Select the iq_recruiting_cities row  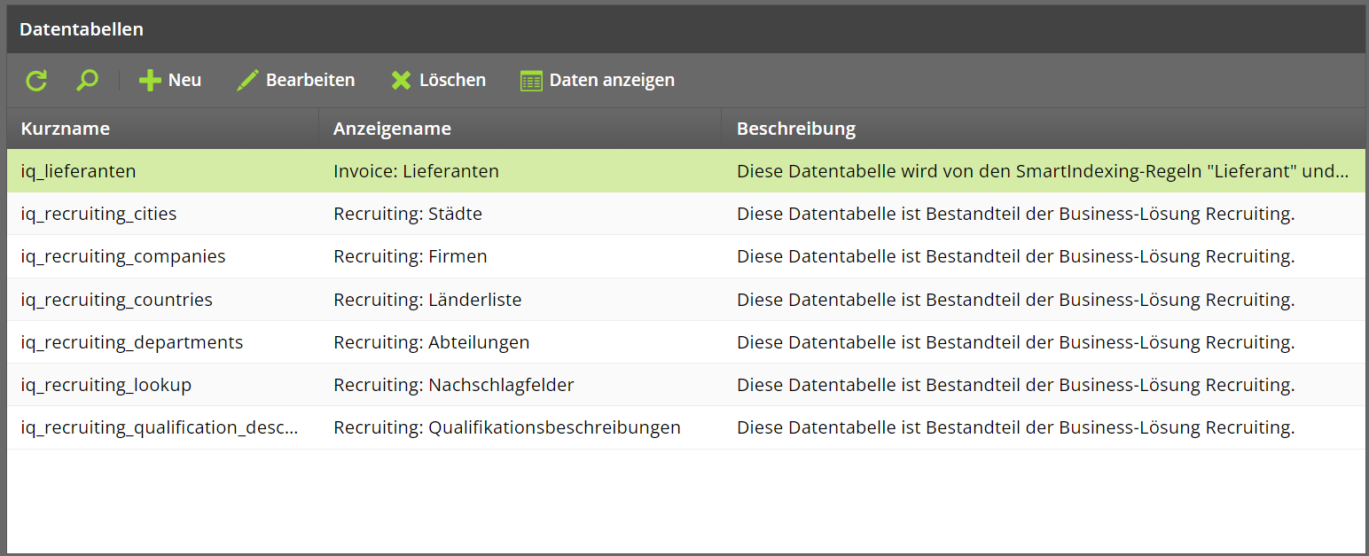pos(686,214)
